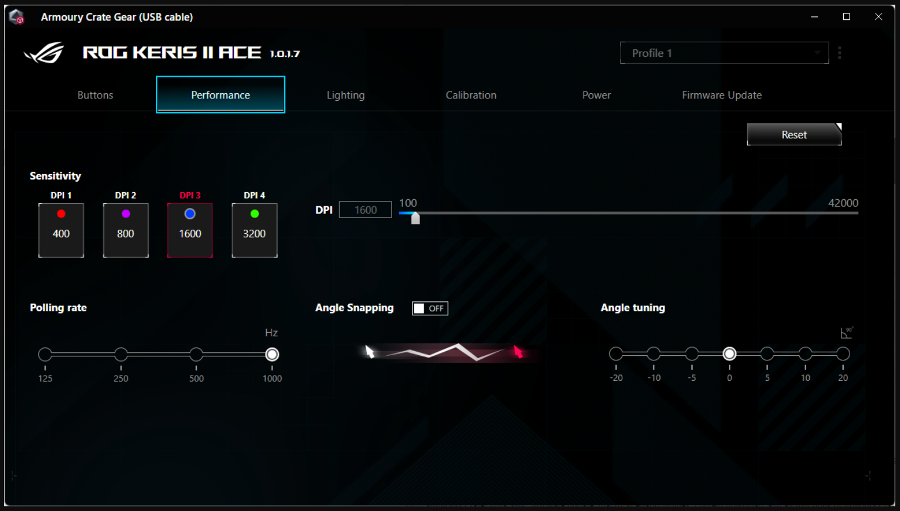Click the ROG logo icon
Viewport: 900px width, 511px height.
pos(45,53)
